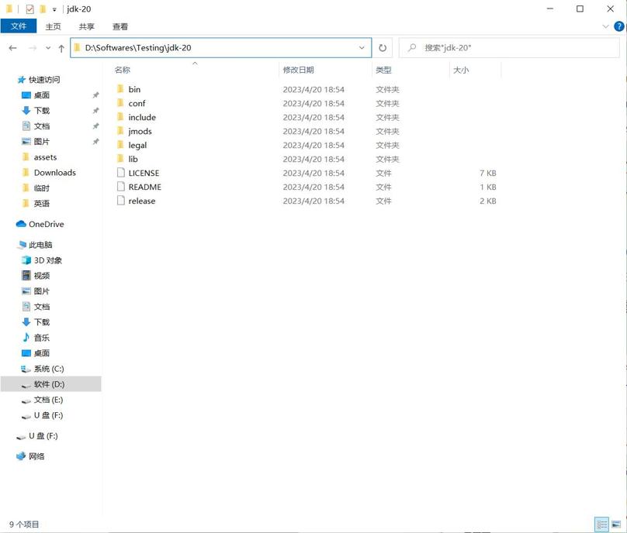Switch to large icons view layout
Screen dimensions: 627x533
616,524
